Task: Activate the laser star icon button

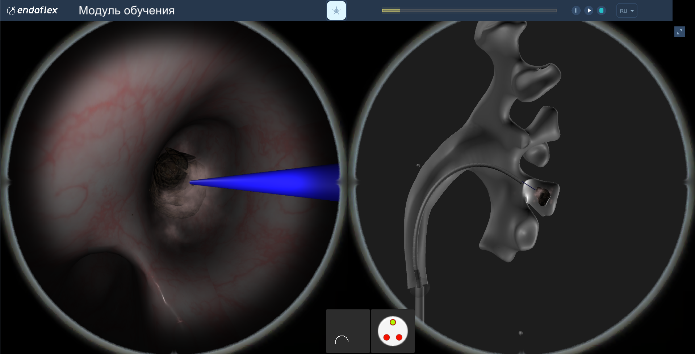Action: pos(336,10)
